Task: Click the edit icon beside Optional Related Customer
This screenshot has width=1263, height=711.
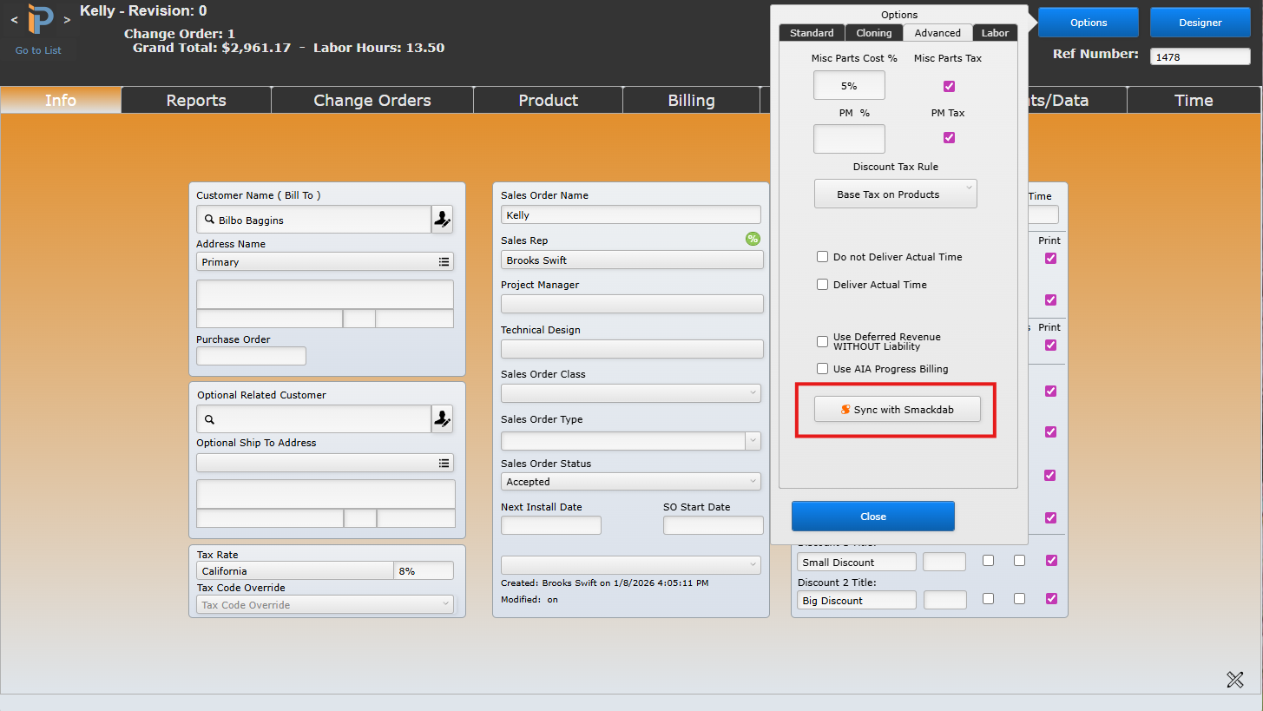Action: coord(442,419)
